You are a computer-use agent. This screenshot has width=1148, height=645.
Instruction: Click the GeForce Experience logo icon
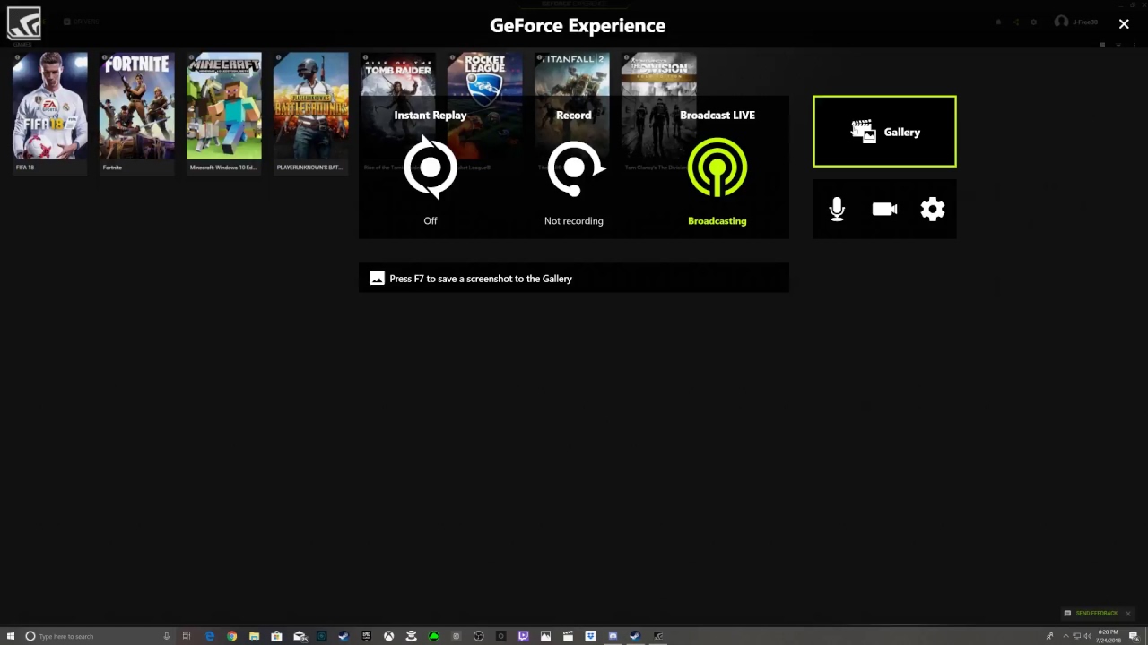click(23, 24)
